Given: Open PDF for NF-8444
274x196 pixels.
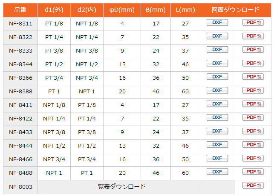Looking at the screenshot, I should coord(253,145).
